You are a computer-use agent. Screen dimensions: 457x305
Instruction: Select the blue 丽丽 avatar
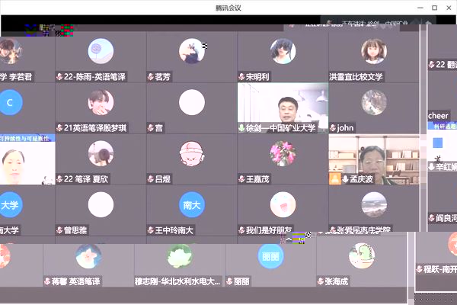270,256
